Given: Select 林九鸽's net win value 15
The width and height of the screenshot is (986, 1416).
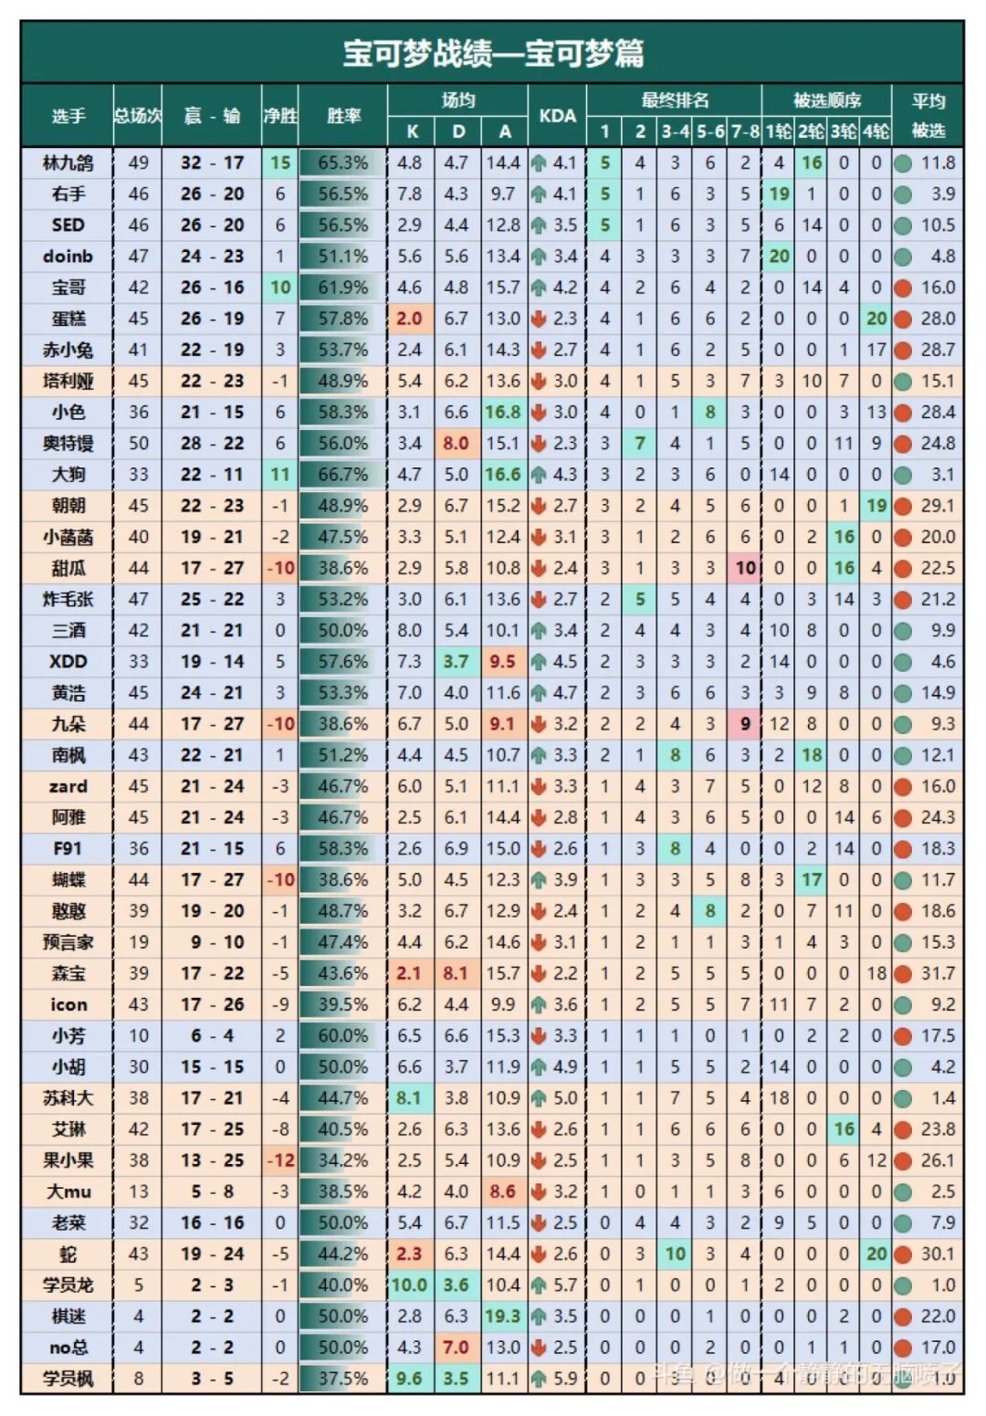Looking at the screenshot, I should 280,163.
